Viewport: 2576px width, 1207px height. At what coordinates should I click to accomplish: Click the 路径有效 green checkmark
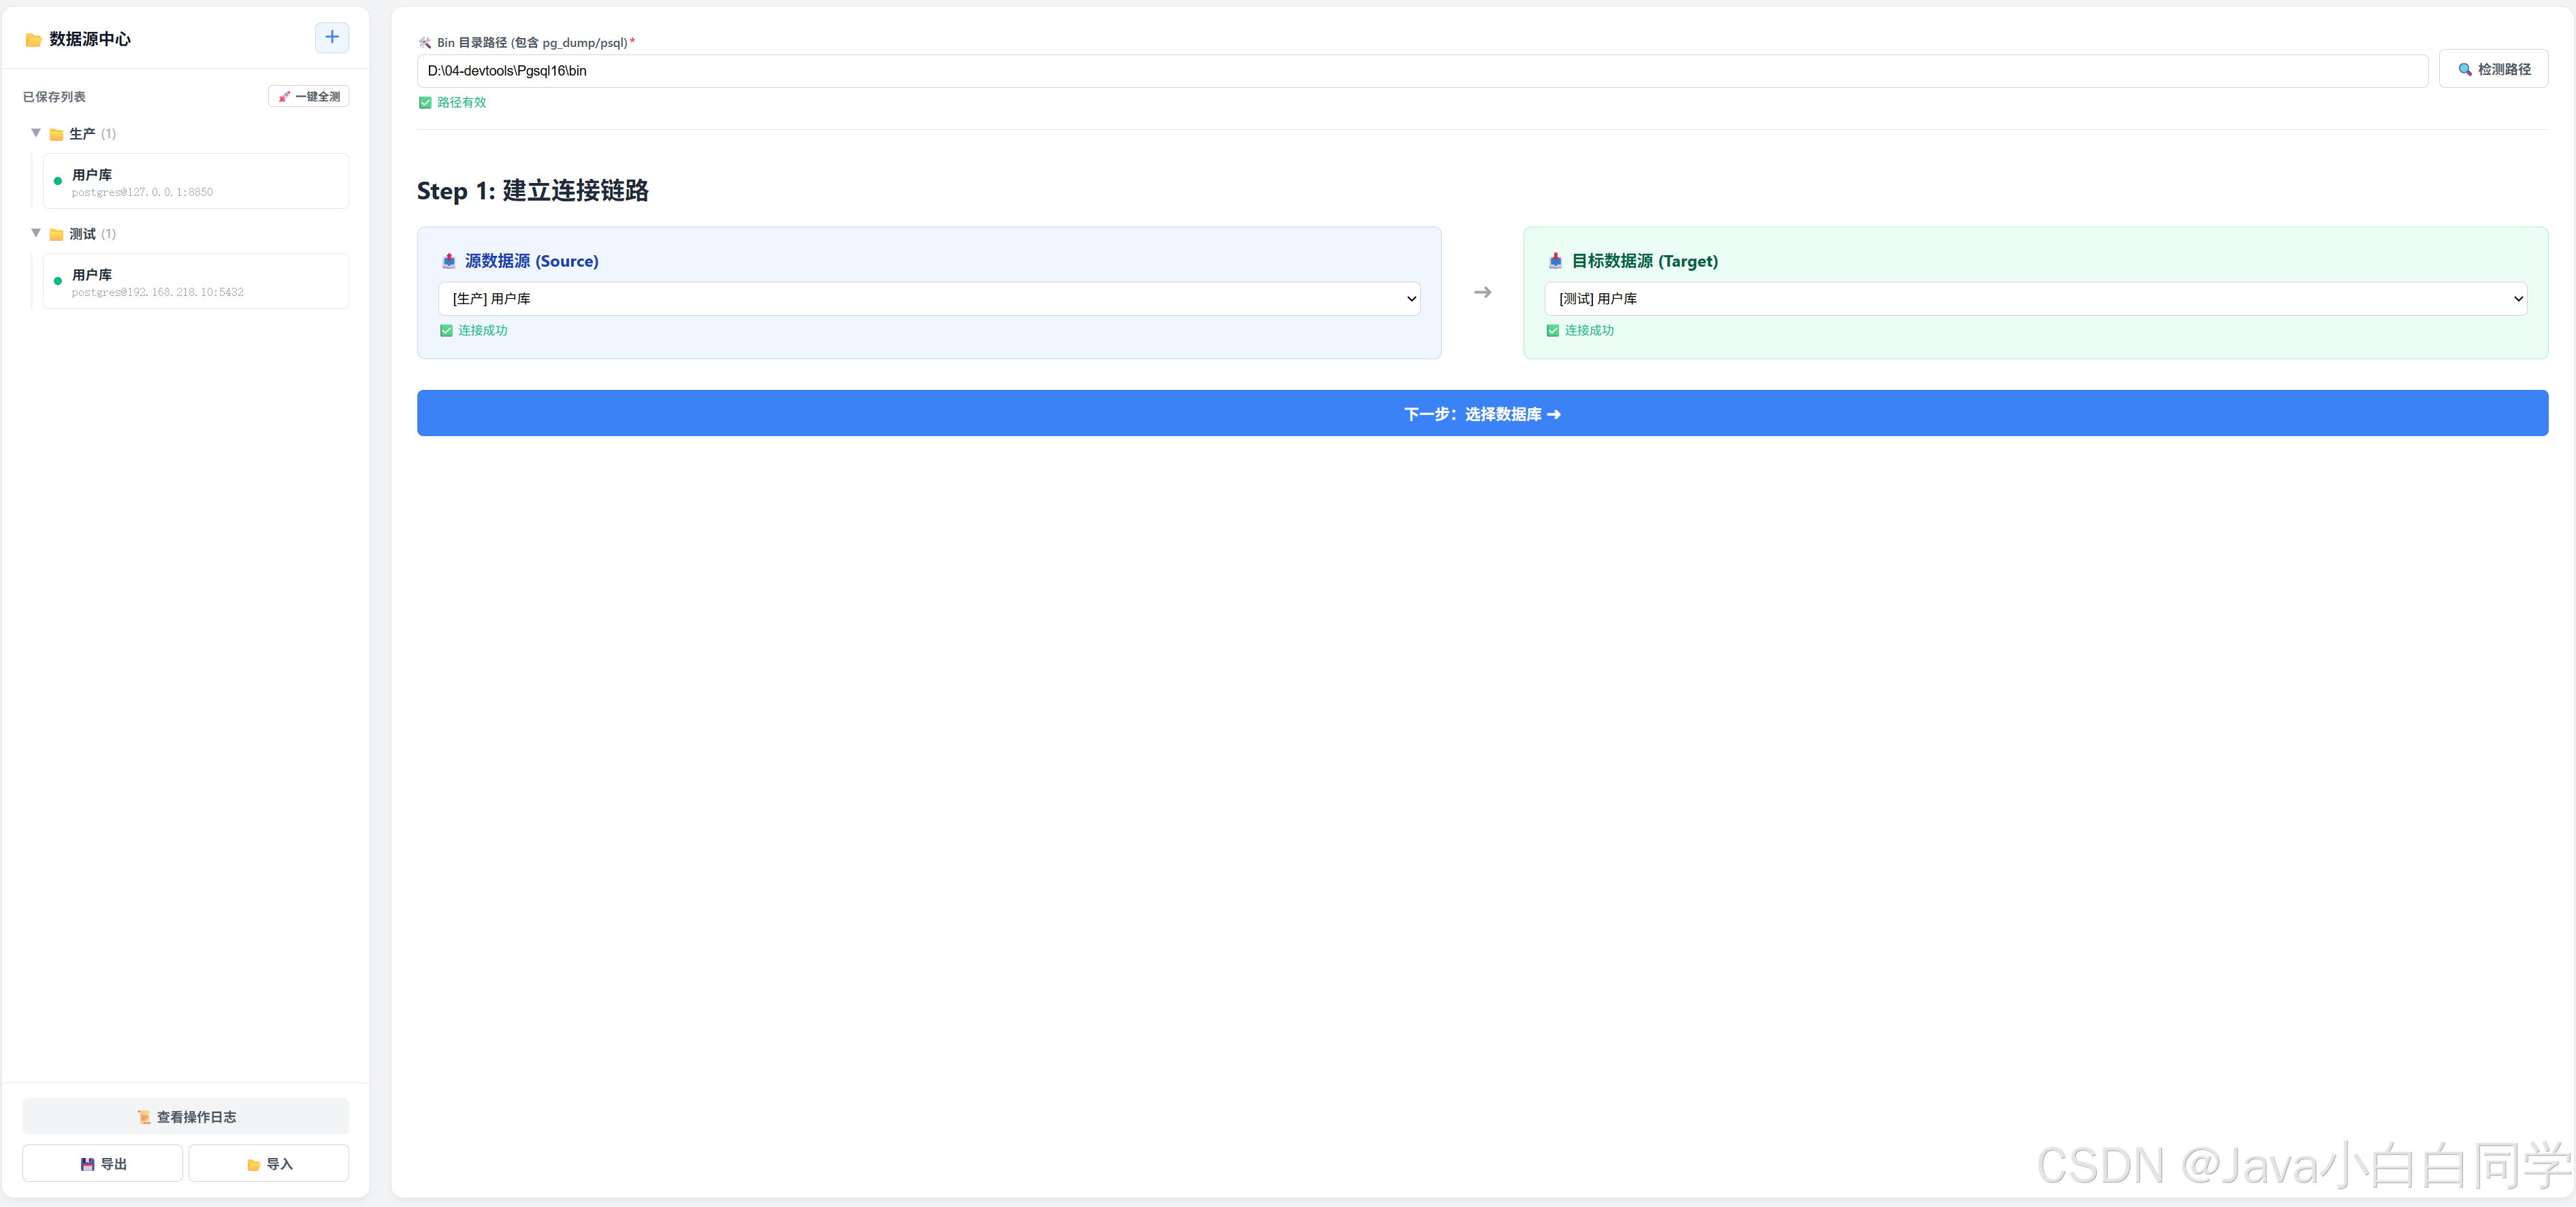coord(425,103)
